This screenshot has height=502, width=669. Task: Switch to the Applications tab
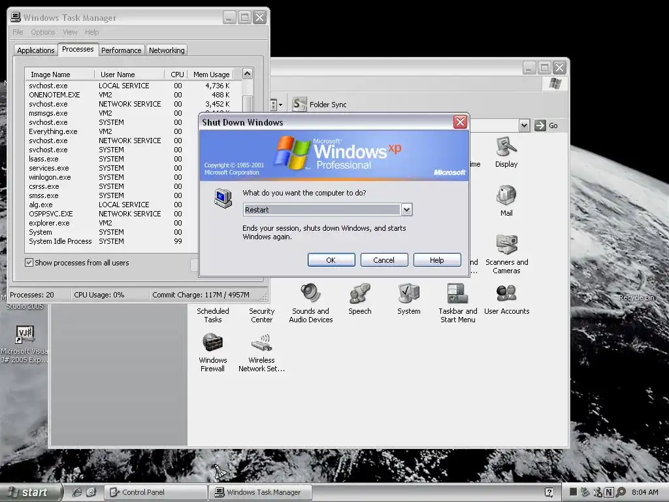pos(36,50)
